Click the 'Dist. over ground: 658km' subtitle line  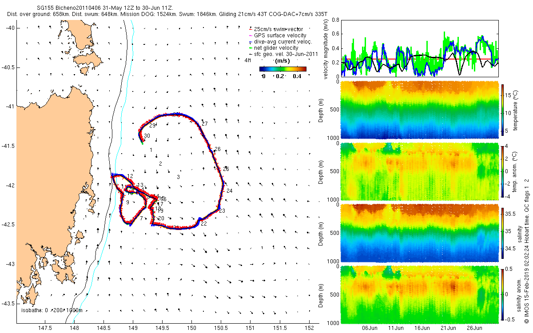[x=167, y=14]
